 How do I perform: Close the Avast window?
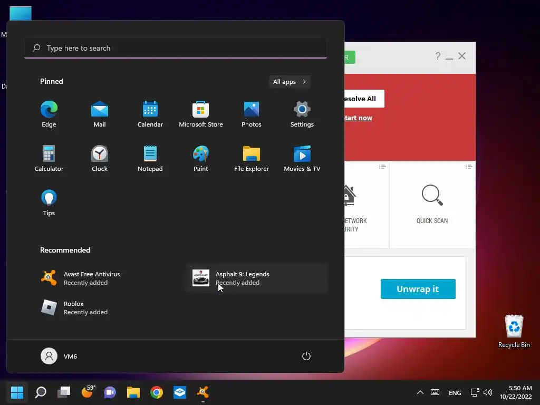click(462, 56)
